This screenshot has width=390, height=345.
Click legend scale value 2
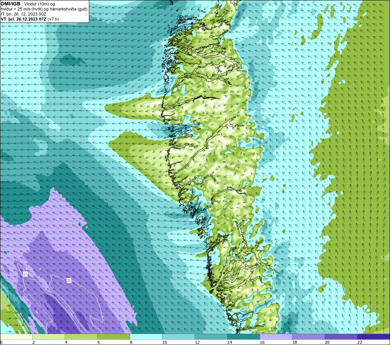(34, 342)
